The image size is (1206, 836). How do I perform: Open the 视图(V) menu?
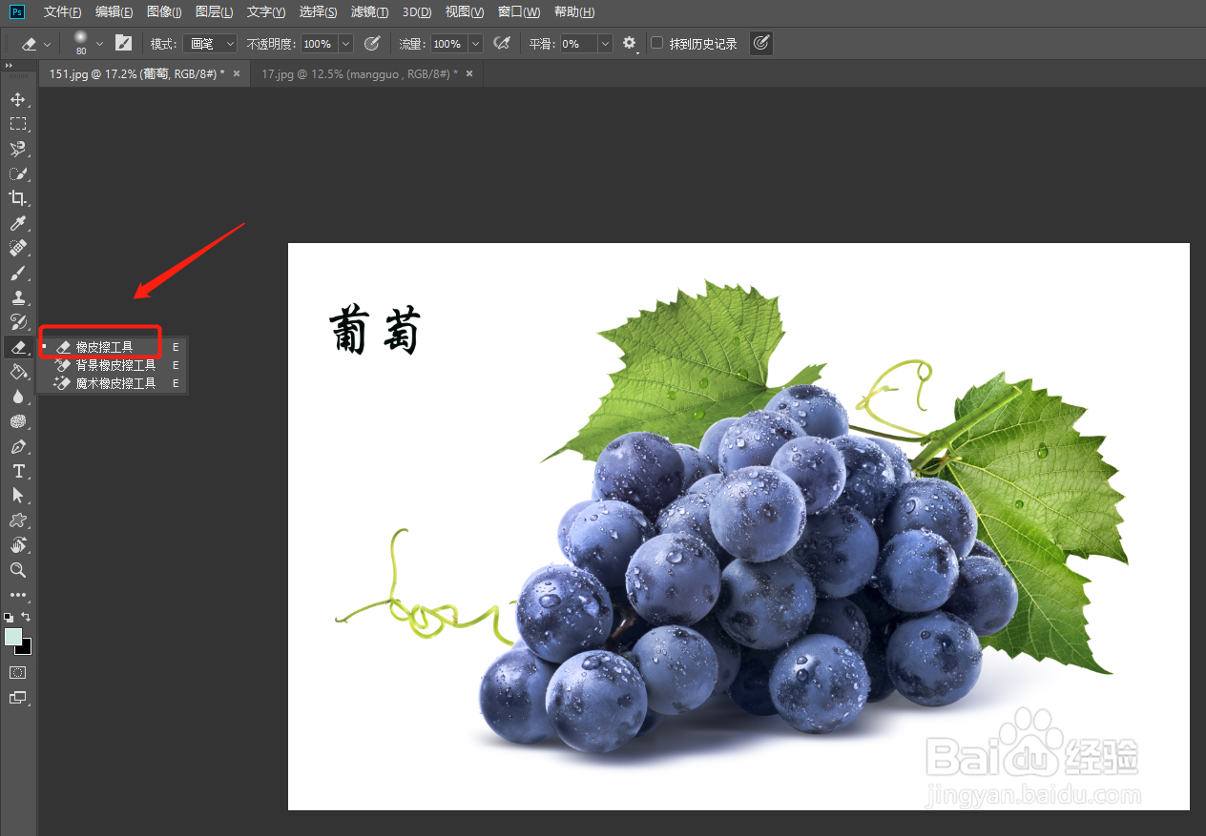(x=465, y=12)
